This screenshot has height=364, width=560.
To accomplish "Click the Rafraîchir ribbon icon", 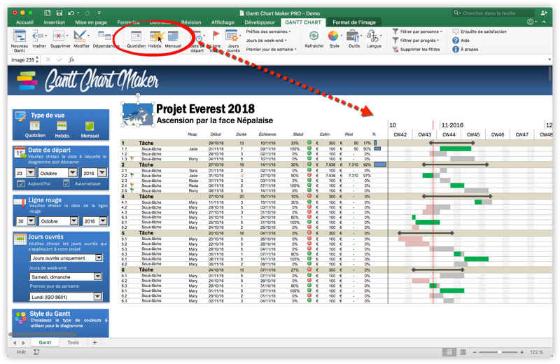I will pos(314,36).
